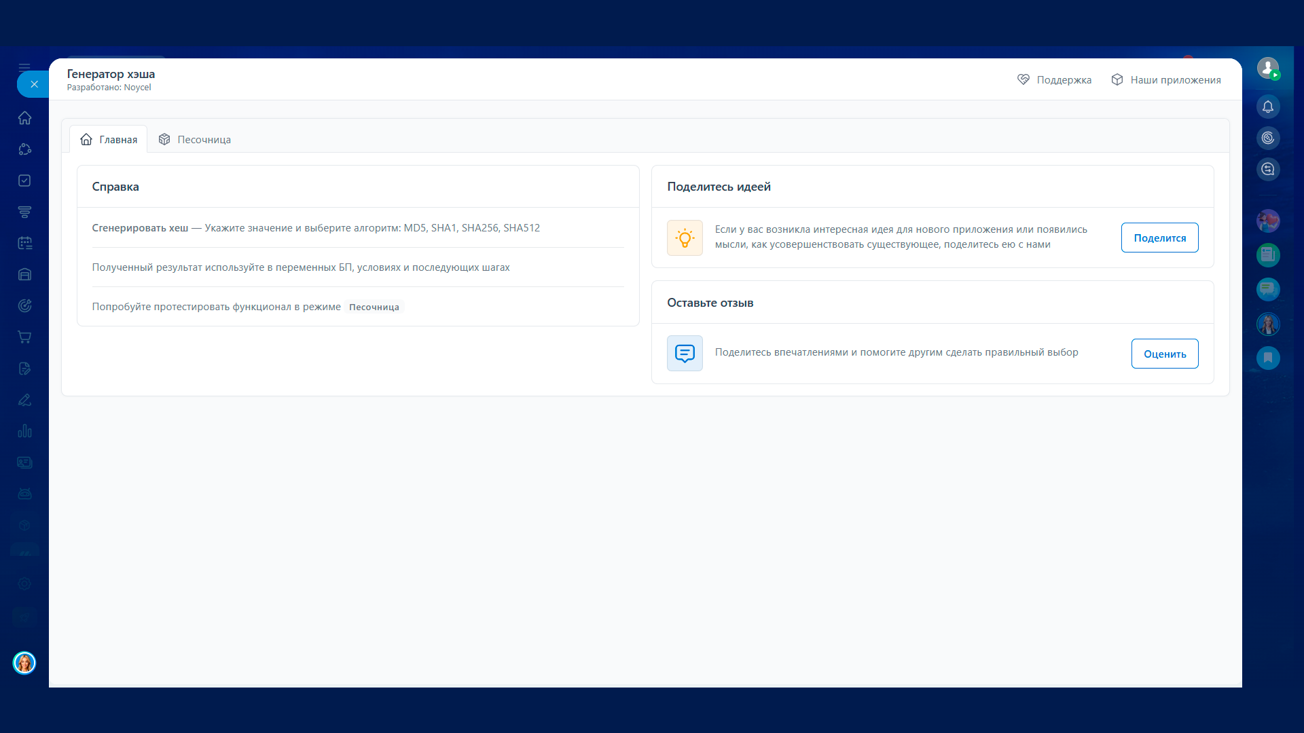Click the bookmark icon on right panel
This screenshot has width=1304, height=733.
coord(1267,358)
